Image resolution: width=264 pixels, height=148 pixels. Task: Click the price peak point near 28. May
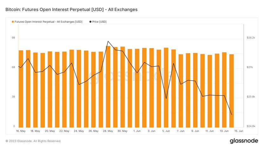point(108,41)
